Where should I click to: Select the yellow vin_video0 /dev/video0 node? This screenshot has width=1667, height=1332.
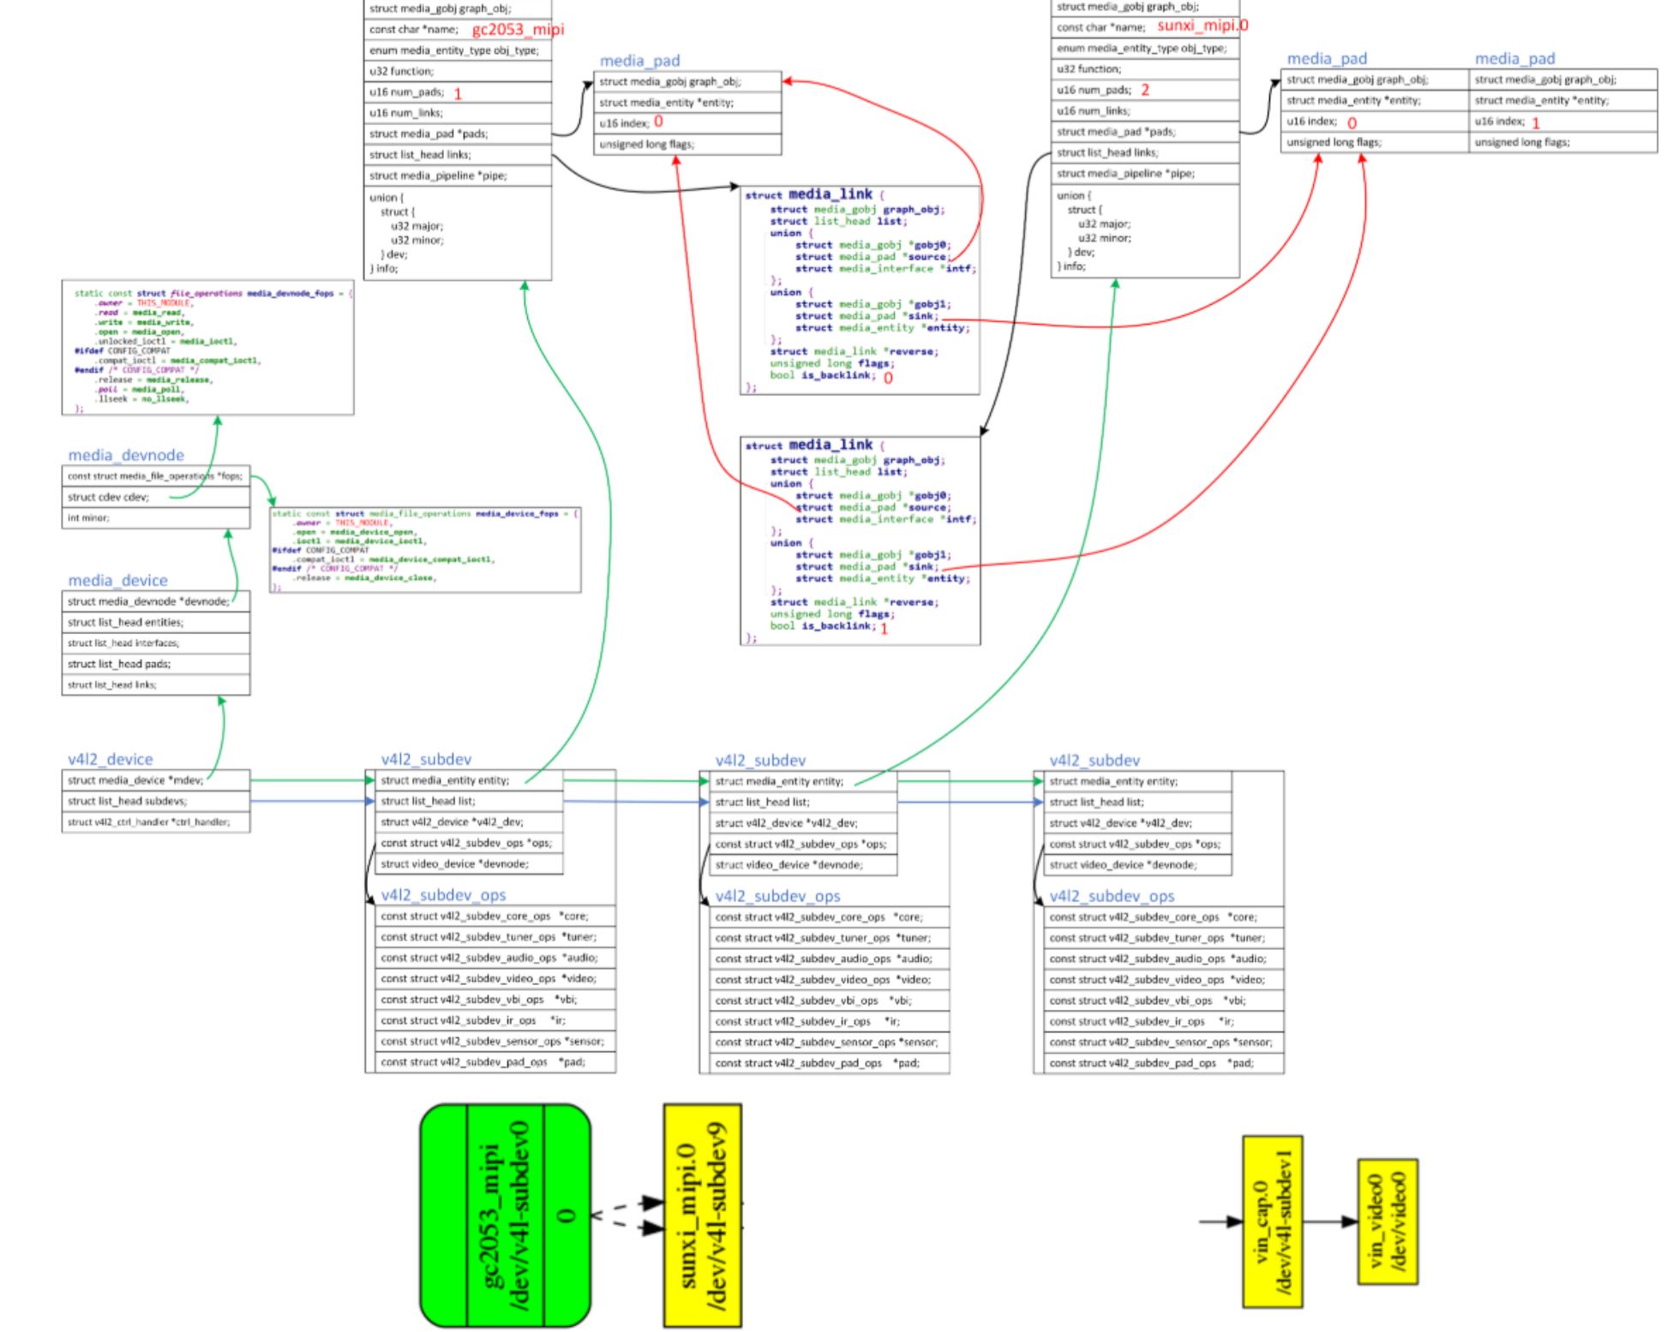[x=1388, y=1221]
